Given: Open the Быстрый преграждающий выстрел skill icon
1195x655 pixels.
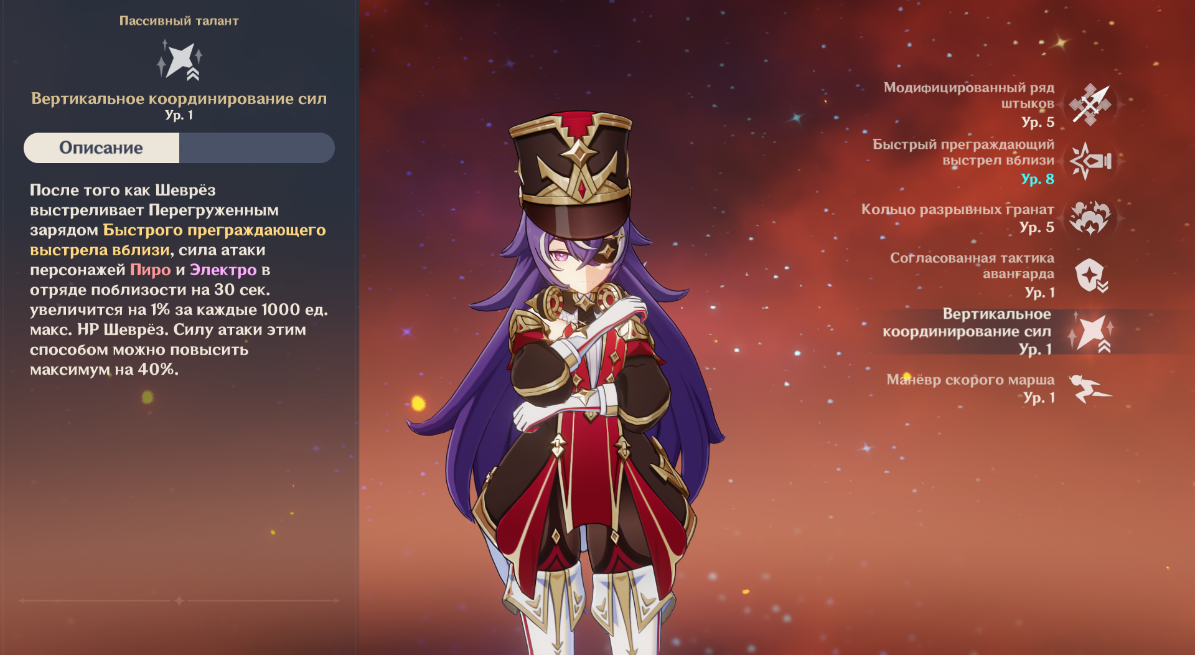Looking at the screenshot, I should [1090, 161].
